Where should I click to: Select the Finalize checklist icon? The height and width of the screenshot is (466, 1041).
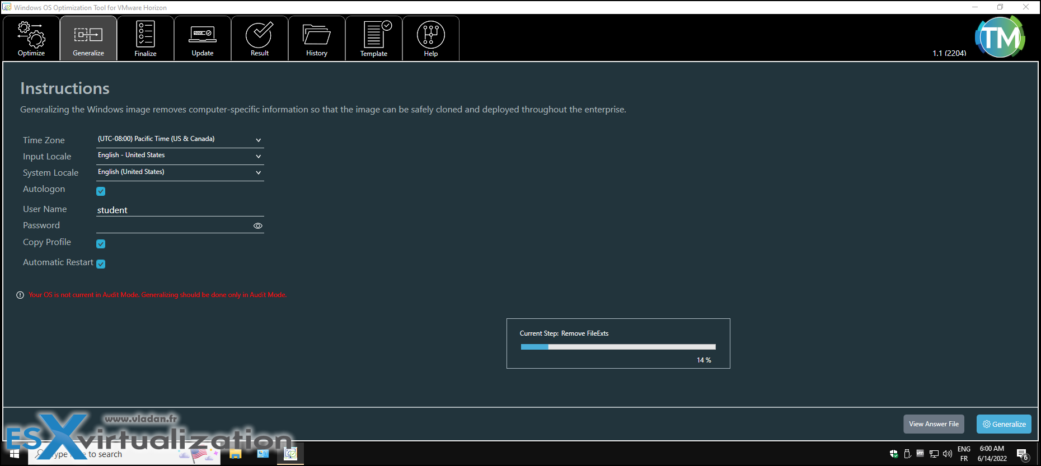(146, 35)
